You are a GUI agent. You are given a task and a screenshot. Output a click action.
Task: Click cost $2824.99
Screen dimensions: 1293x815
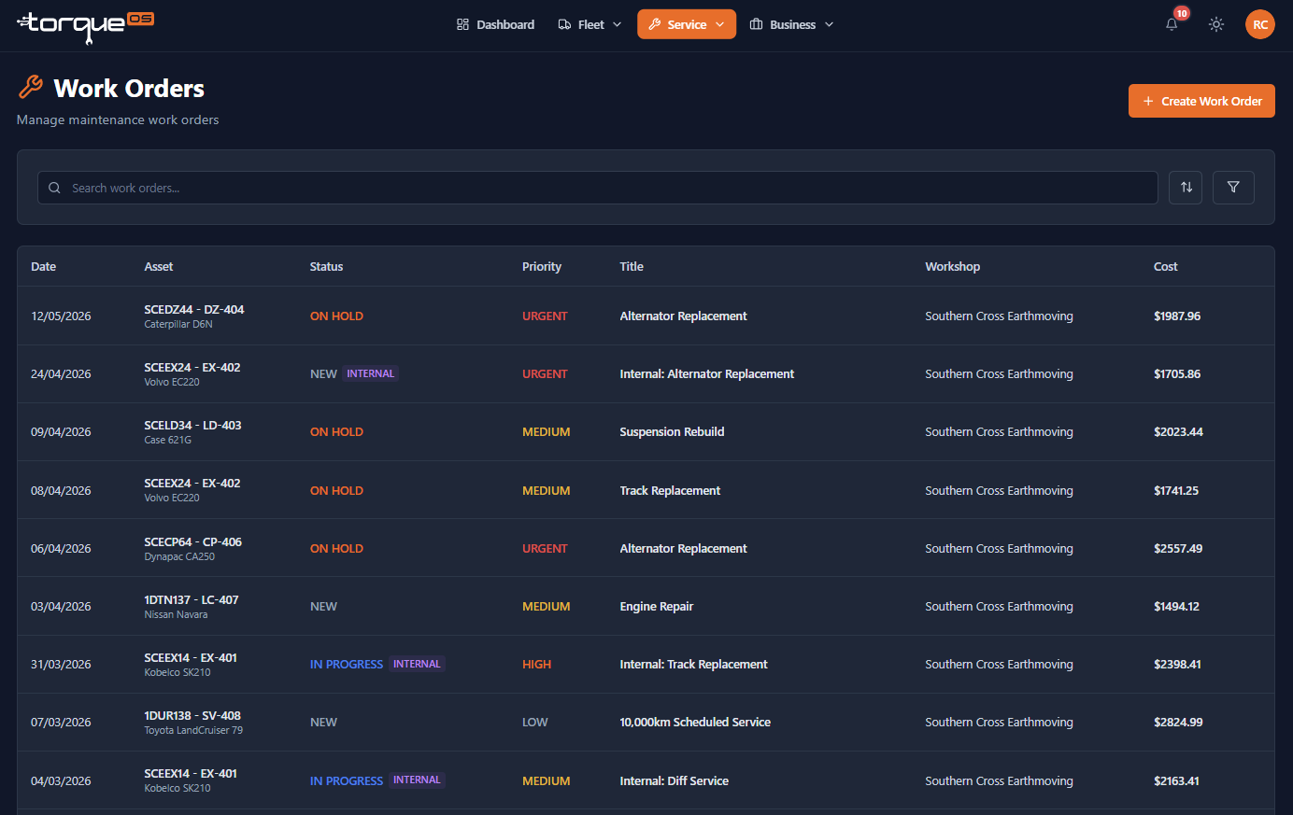(x=1178, y=722)
